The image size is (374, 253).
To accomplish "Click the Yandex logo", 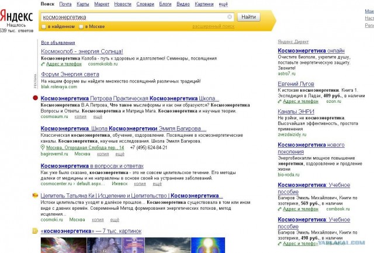I will tap(16, 16).
